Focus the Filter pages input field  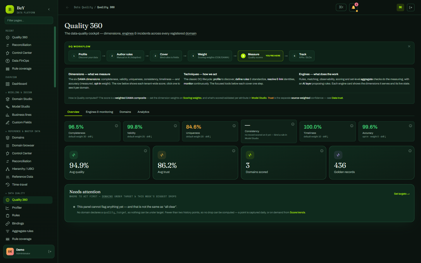pos(29,20)
